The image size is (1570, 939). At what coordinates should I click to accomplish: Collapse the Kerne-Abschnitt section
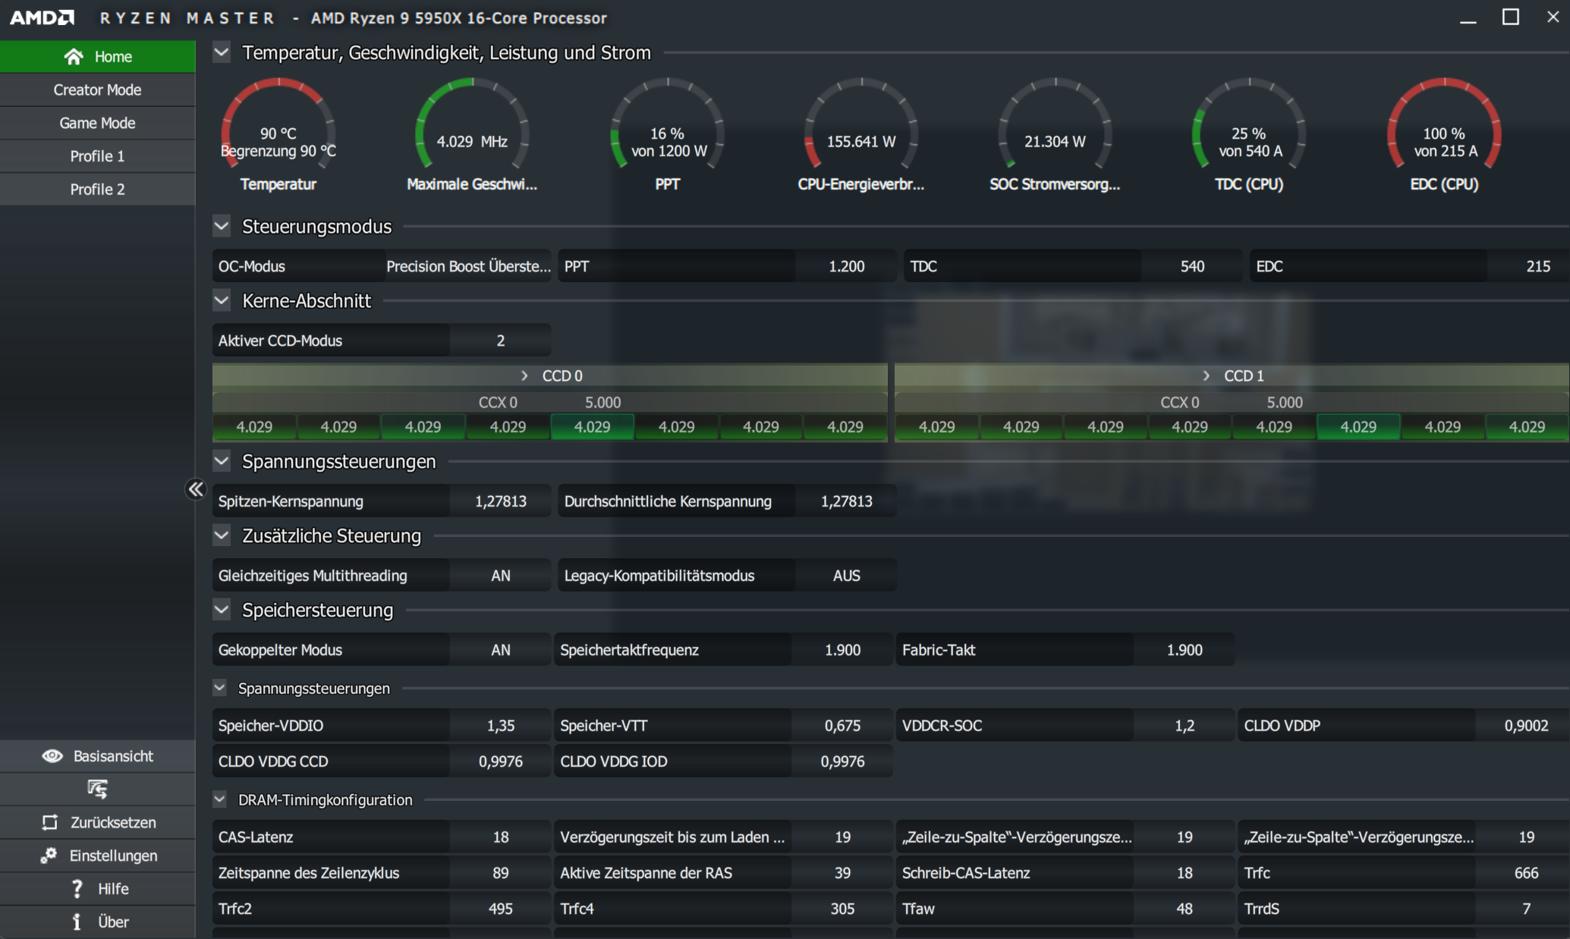point(222,300)
